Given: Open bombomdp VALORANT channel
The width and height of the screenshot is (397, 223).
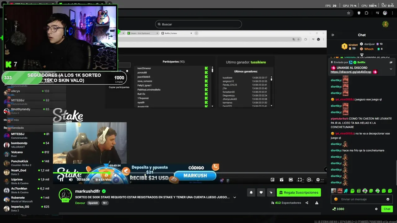Looking at the screenshot, I should (x=27, y=145).
